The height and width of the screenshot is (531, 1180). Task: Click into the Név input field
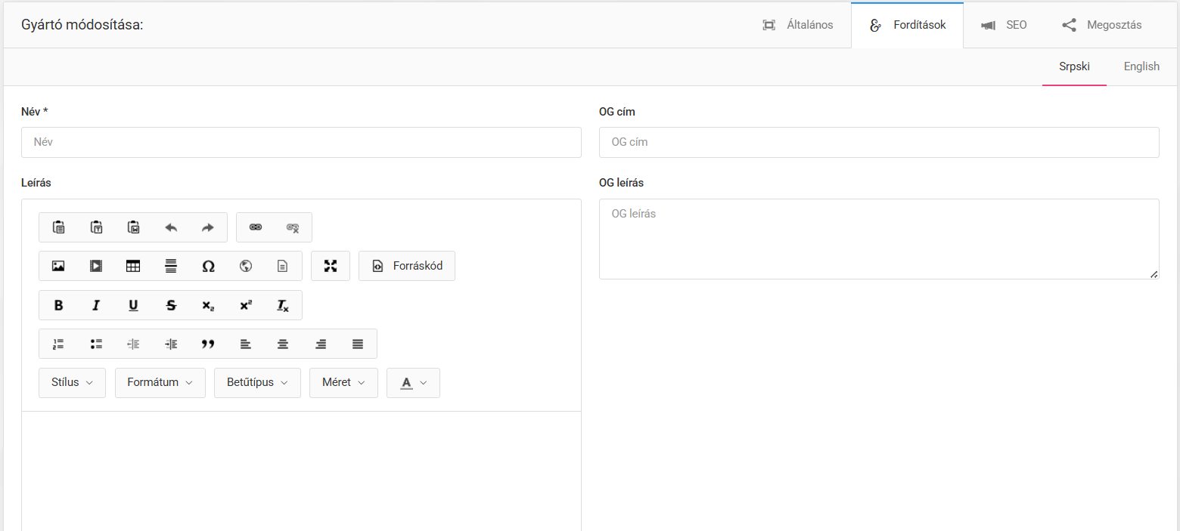tap(301, 142)
